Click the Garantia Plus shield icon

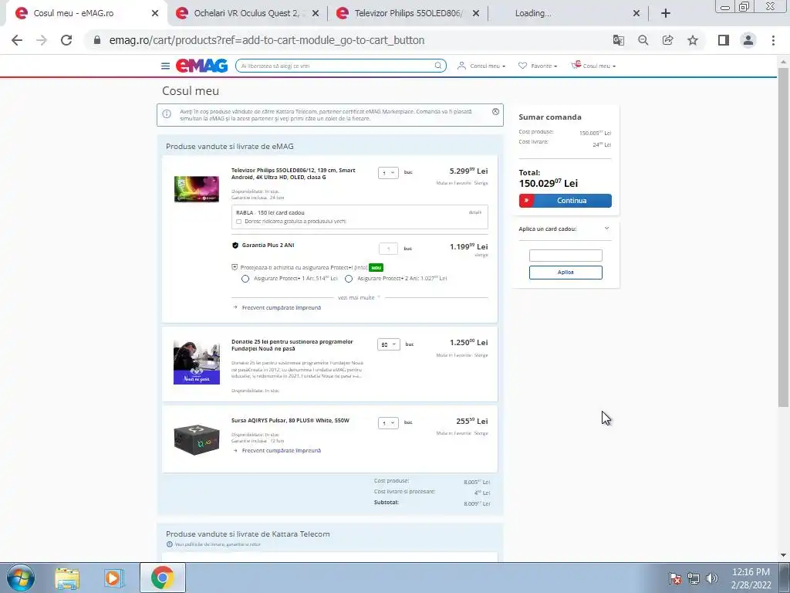235,246
